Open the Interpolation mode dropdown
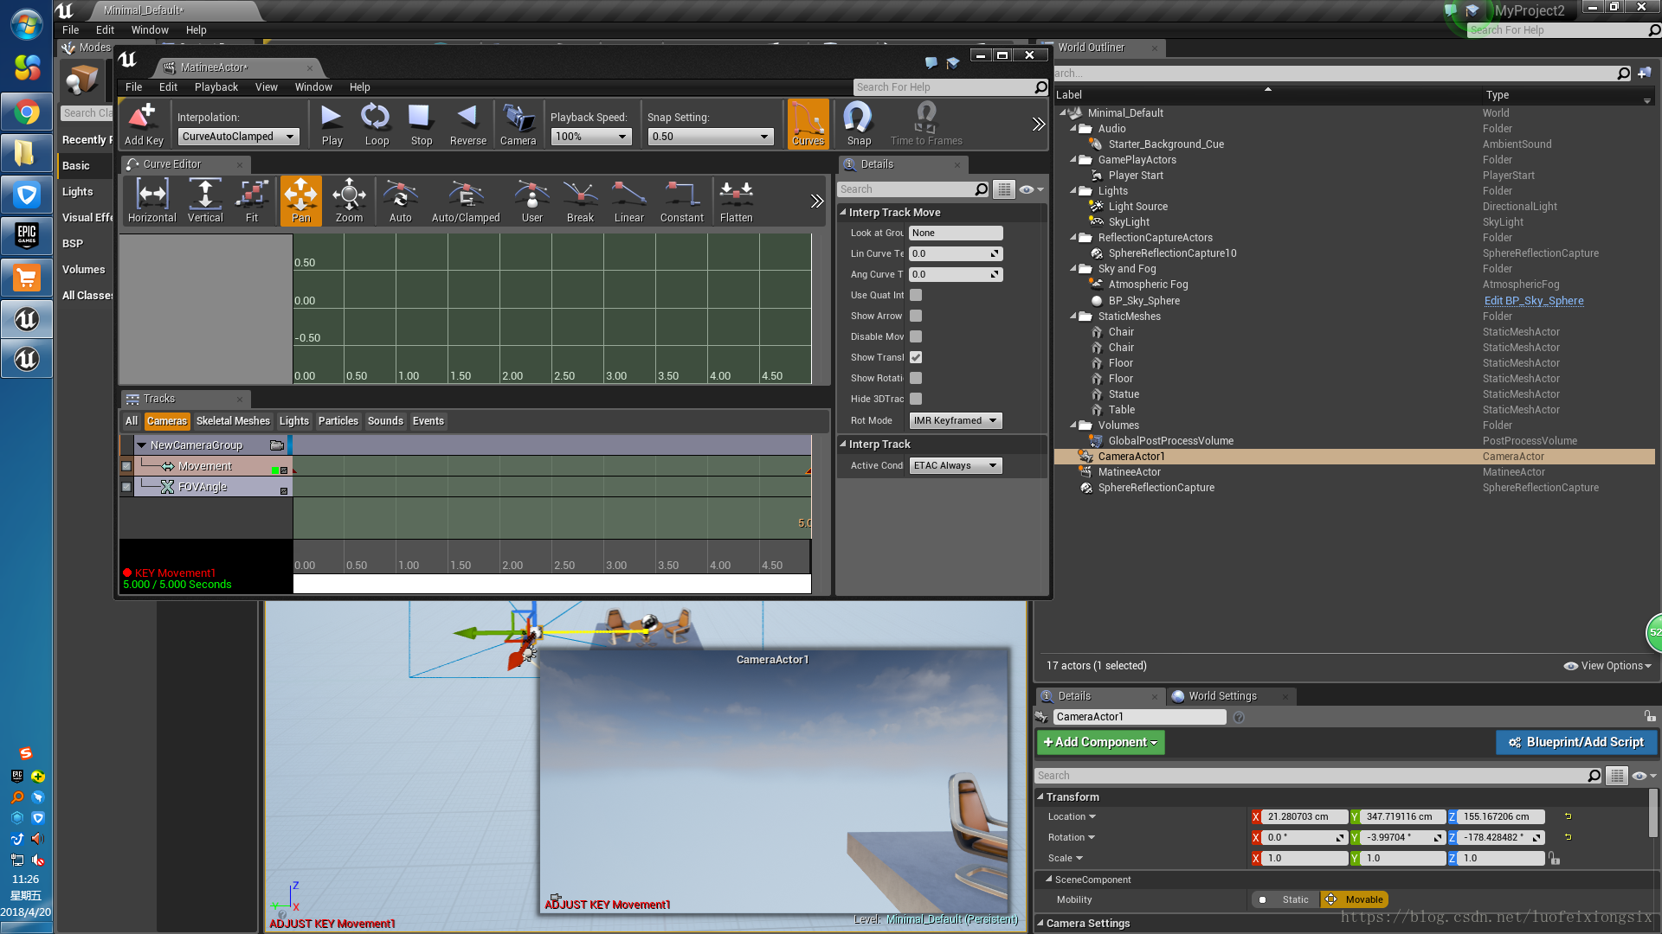 point(239,137)
